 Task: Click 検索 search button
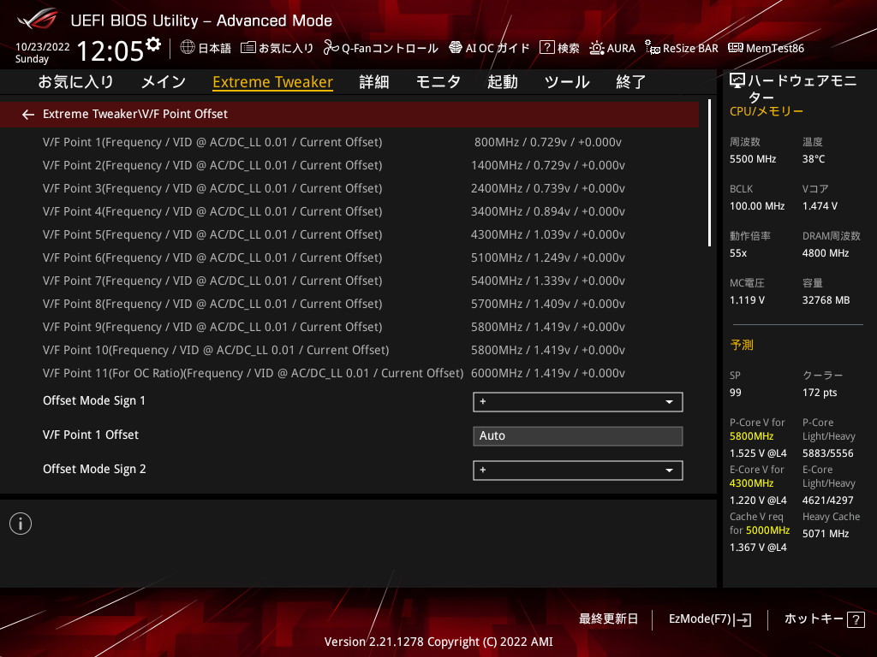click(569, 48)
